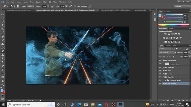191x107 pixels.
Task: Hide the 'second flame' layer
Action: pos(160,64)
